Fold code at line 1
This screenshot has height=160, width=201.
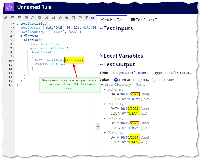[x=14, y=24]
